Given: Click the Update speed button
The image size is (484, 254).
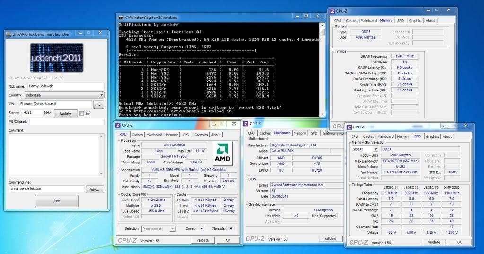Looking at the screenshot, I should tap(65, 113).
